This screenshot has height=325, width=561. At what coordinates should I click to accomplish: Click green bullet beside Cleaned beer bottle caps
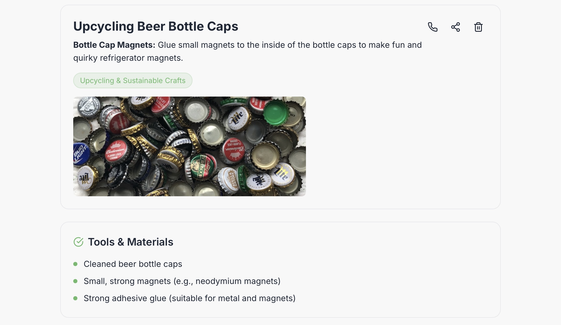pyautogui.click(x=76, y=264)
